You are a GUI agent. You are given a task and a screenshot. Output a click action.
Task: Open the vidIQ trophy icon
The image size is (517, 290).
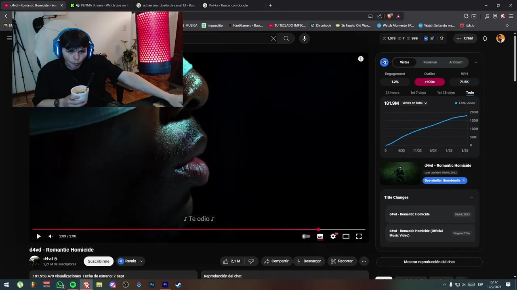click(x=441, y=38)
